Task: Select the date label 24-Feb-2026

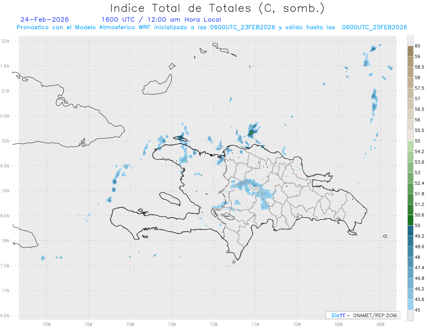Action: point(44,20)
